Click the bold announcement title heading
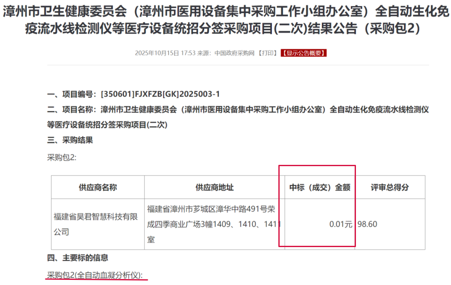The height and width of the screenshot is (285, 451). 225,20
